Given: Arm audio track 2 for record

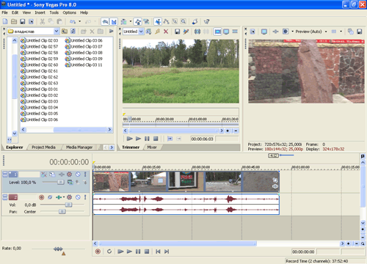Looking at the screenshot, I should (41, 197).
